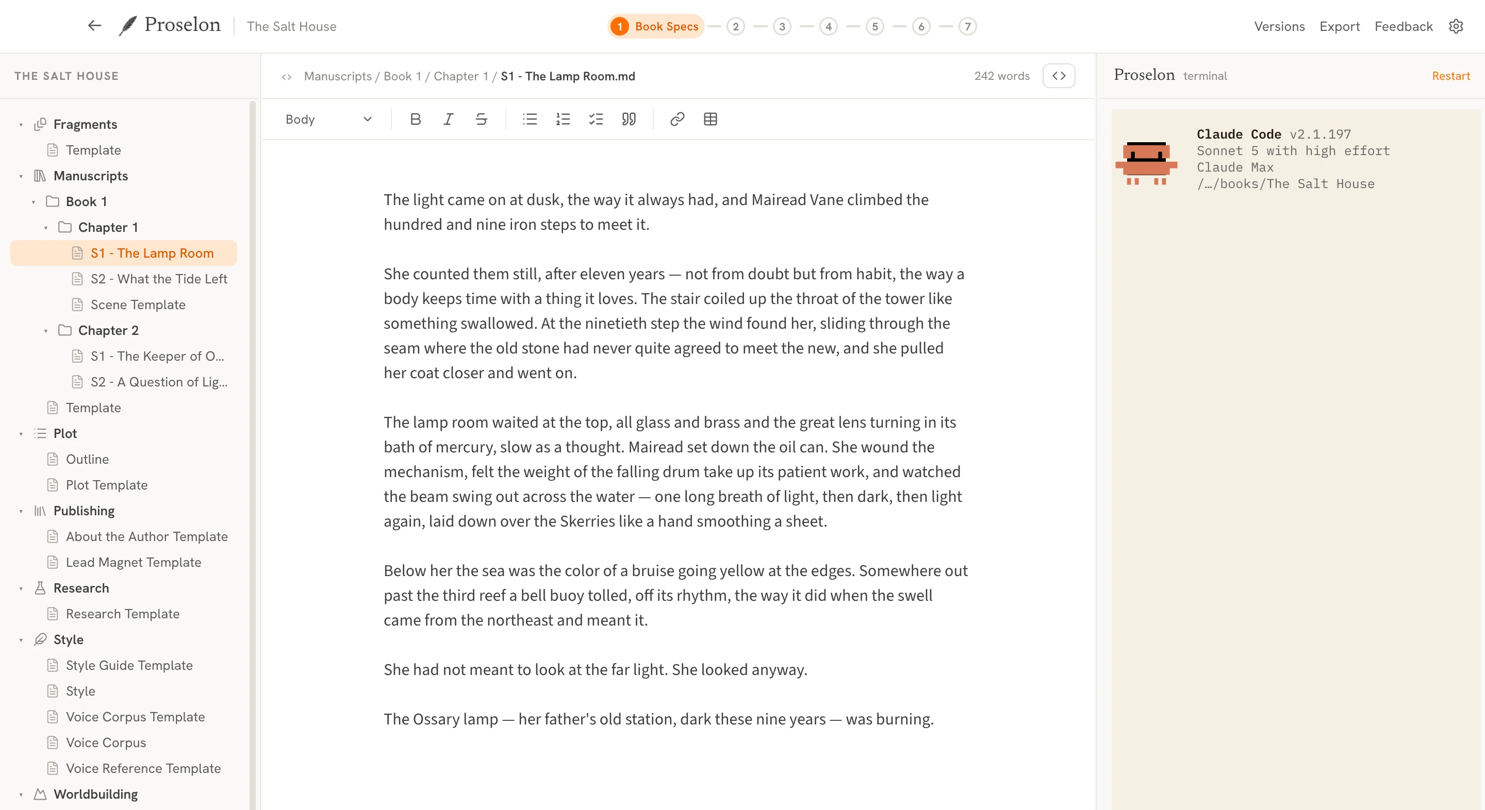The image size is (1485, 810).
Task: Select step 1 Book Specs
Action: [x=655, y=26]
